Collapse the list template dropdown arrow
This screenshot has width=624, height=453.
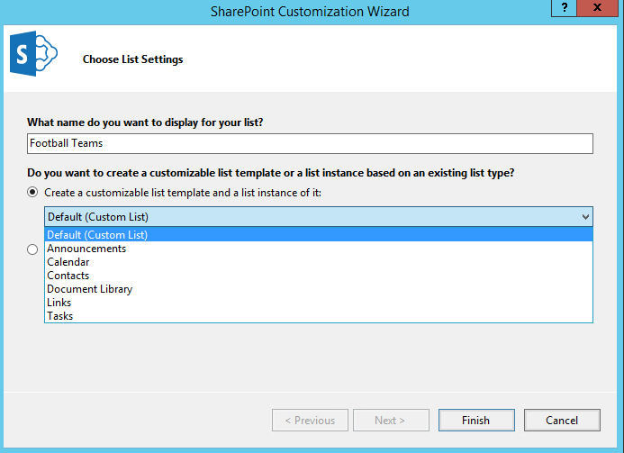585,217
